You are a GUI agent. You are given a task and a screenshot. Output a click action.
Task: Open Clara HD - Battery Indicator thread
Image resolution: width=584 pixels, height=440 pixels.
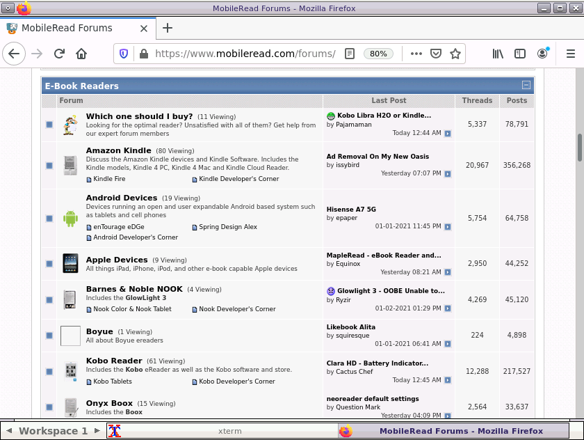378,363
